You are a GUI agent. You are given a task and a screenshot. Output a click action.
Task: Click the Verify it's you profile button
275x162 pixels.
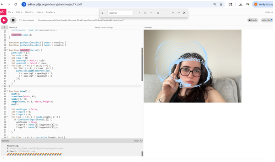262,4
